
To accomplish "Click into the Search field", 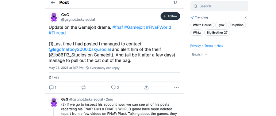I will click(219, 6).
